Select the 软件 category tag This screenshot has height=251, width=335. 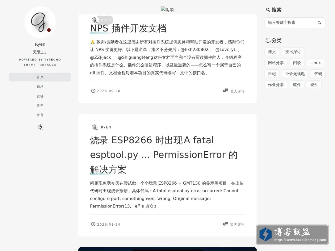297,85
